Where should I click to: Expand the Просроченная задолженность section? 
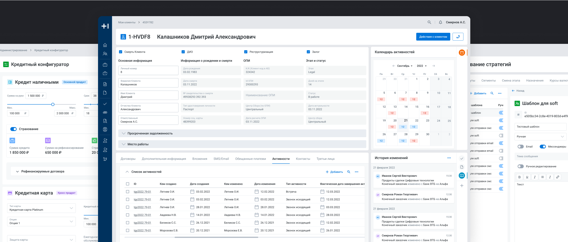[x=242, y=133]
